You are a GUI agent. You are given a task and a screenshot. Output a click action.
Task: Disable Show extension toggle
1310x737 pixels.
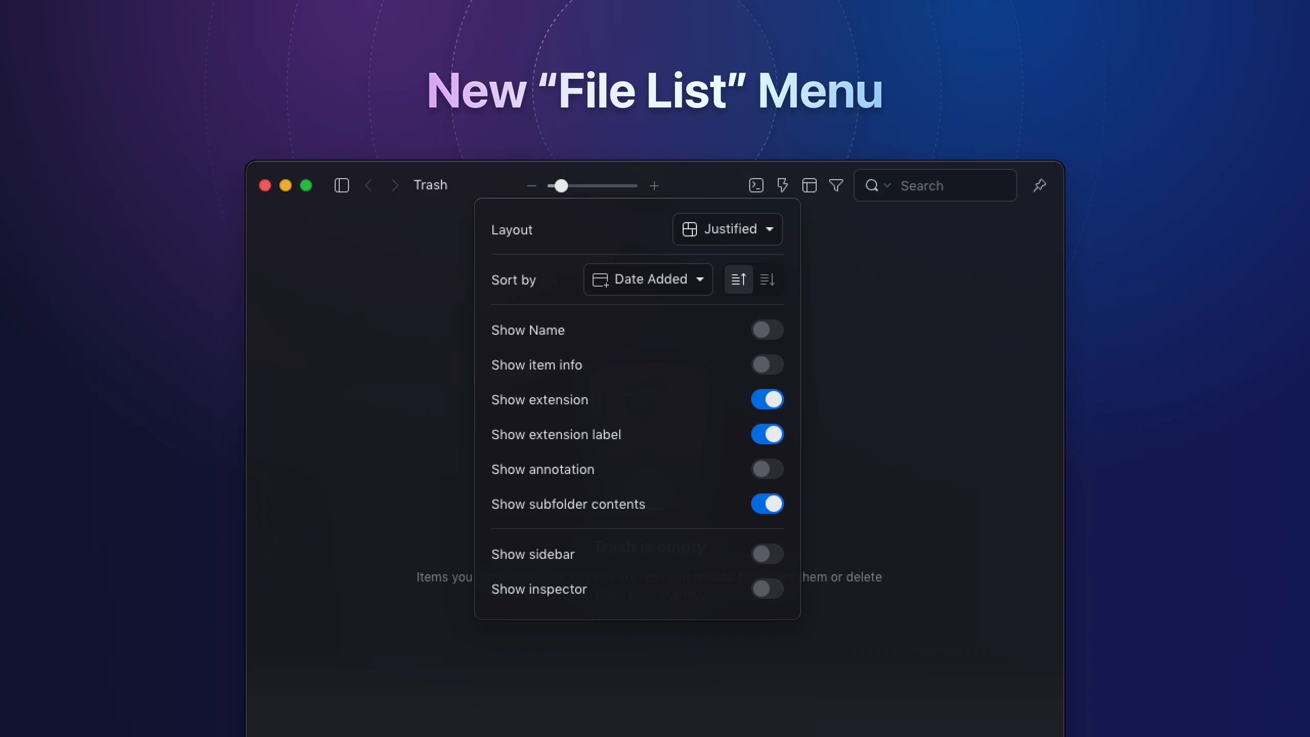pyautogui.click(x=767, y=400)
